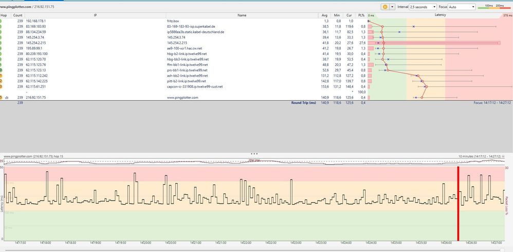513x252 pixels.
Task: Click the Focus: 14:17:12 - 14:27:12 label
Action: 492,103
